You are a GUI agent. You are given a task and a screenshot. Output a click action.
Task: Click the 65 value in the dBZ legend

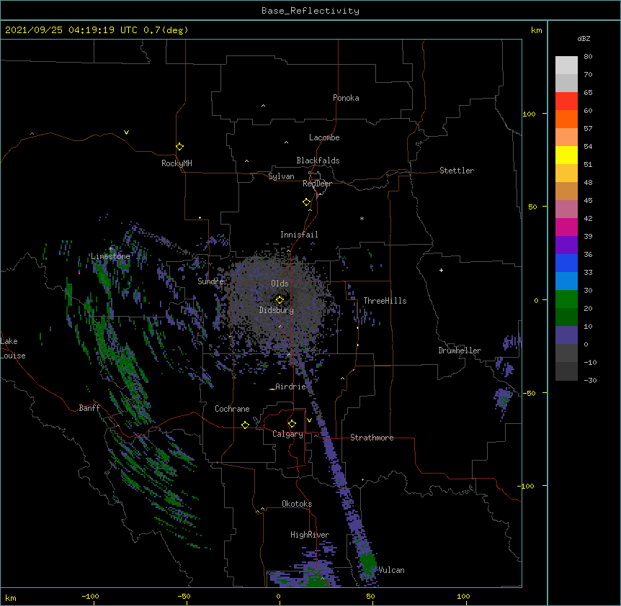tap(588, 93)
